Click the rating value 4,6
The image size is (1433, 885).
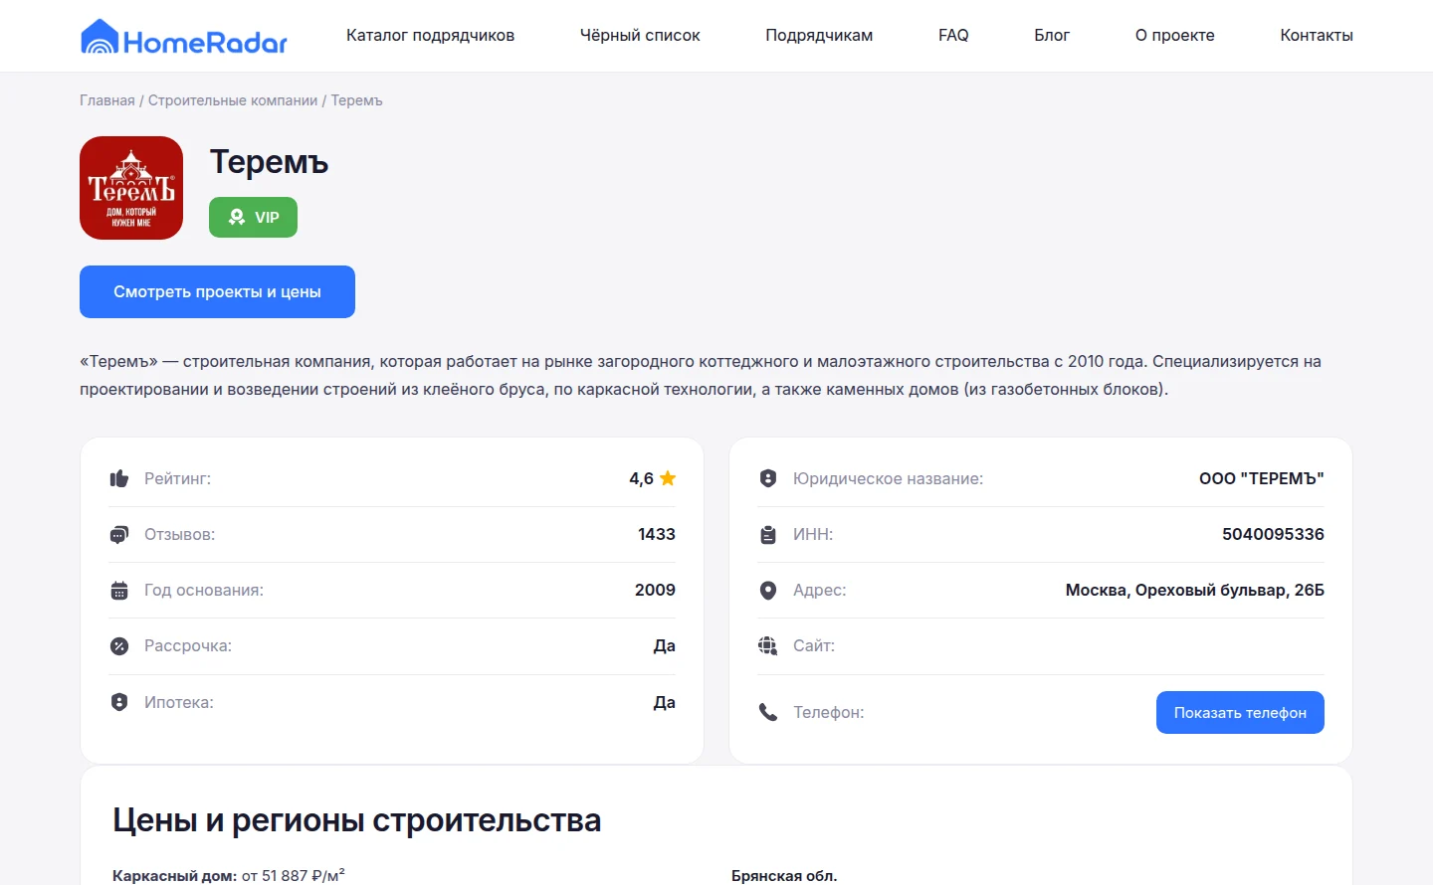click(x=641, y=479)
